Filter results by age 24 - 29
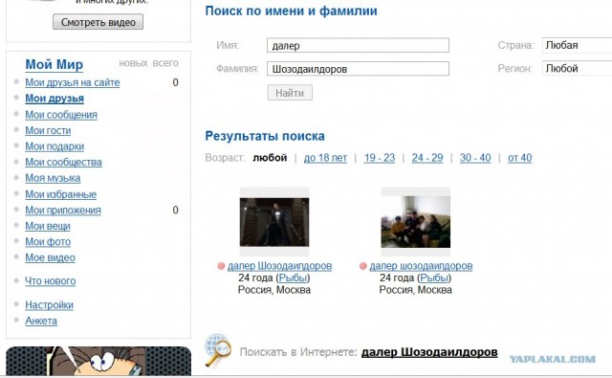612x378 pixels. point(427,158)
